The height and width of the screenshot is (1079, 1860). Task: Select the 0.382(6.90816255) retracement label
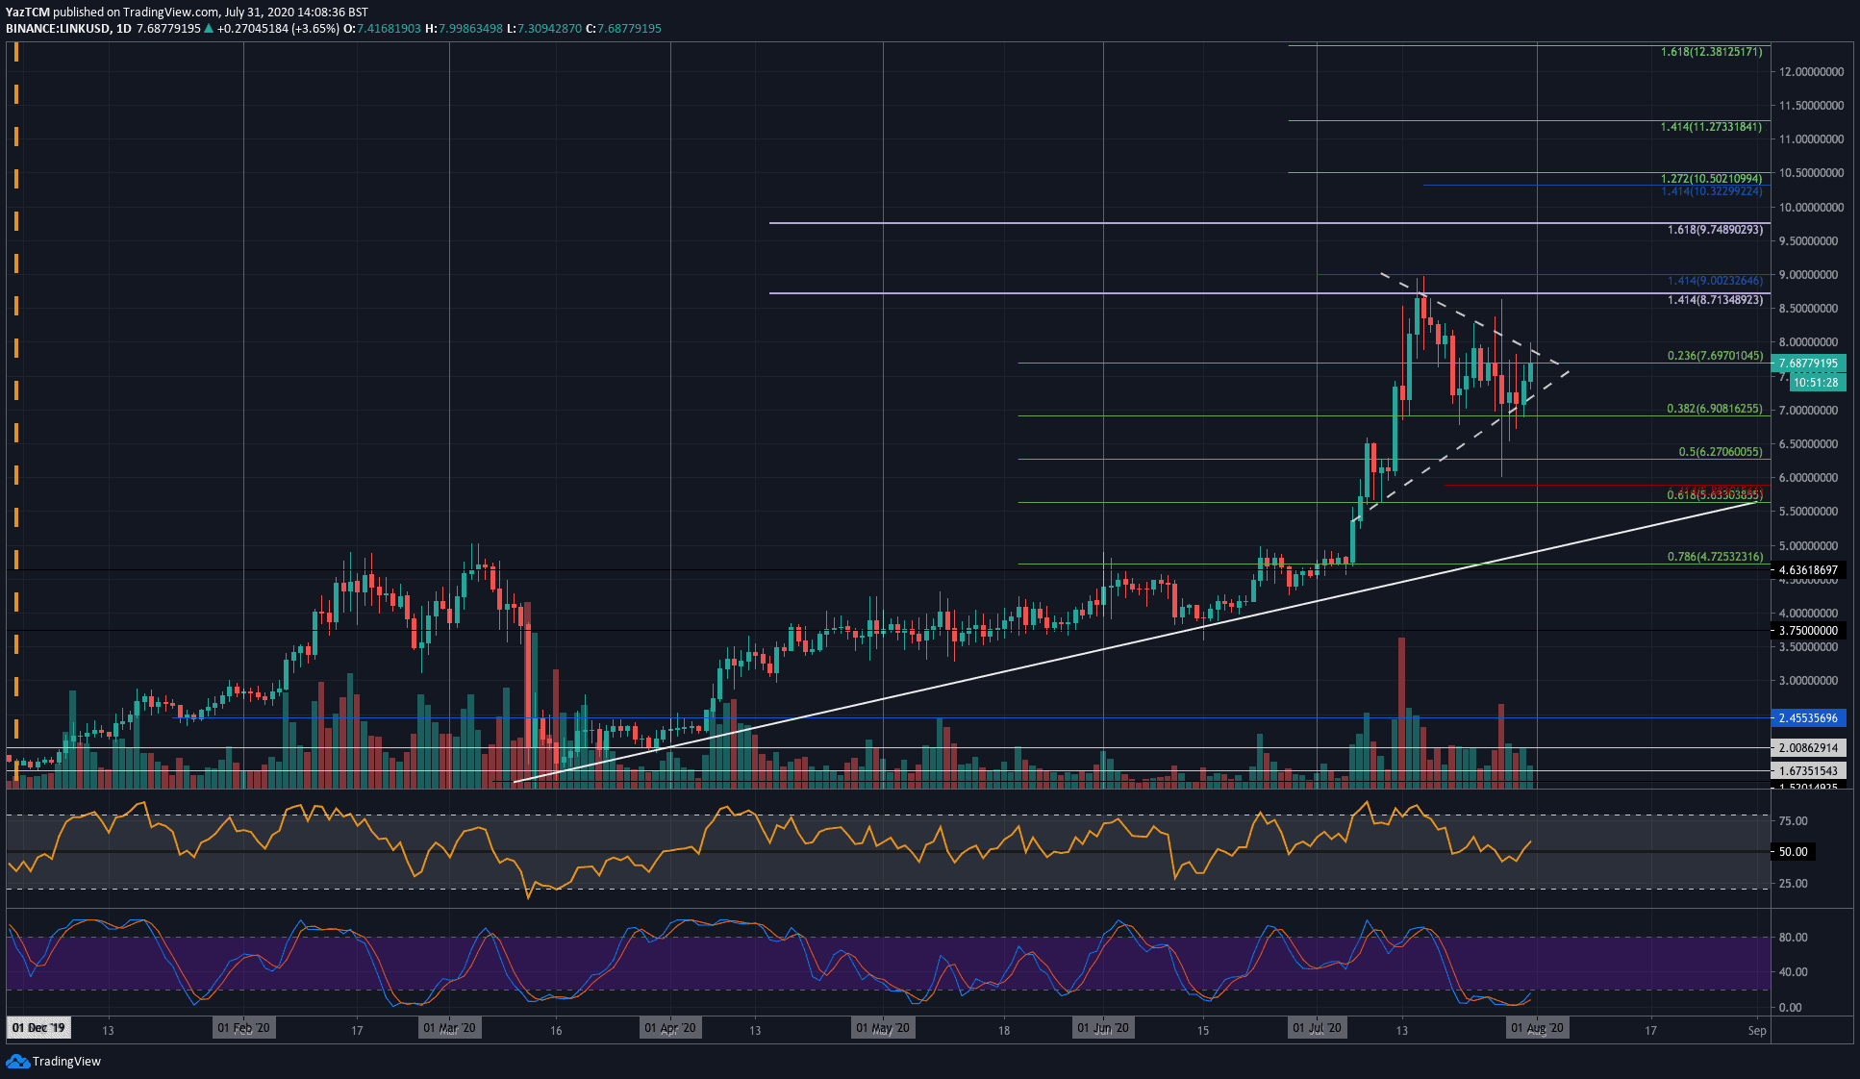tap(1715, 409)
